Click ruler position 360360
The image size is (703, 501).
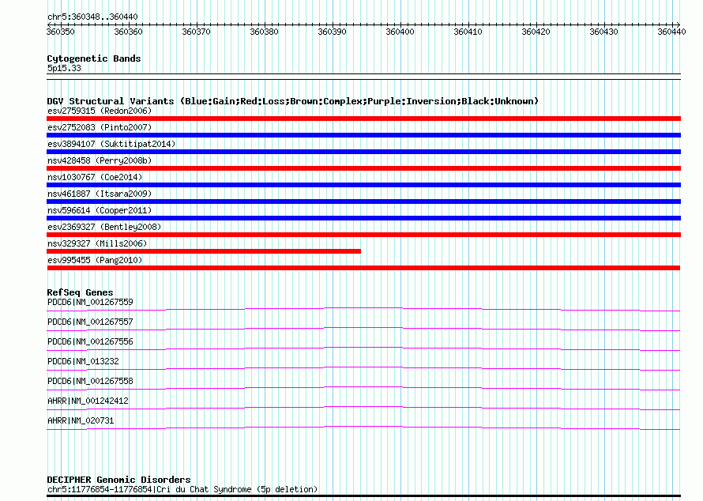[128, 32]
